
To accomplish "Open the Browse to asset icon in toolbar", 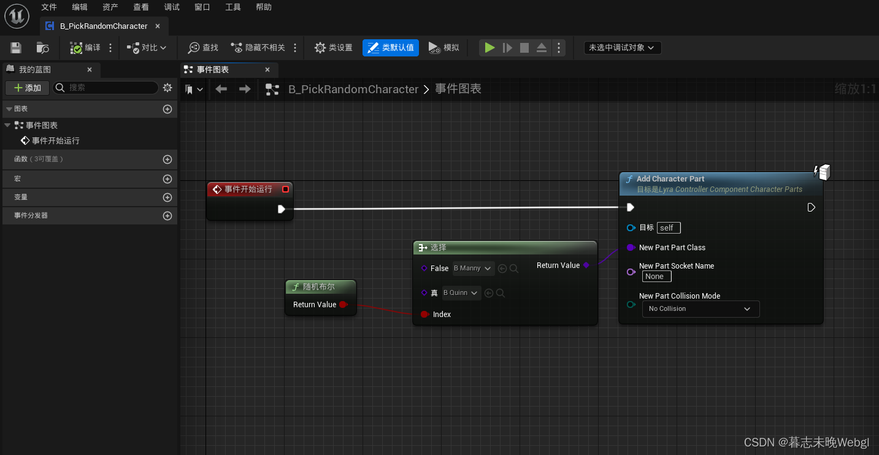I will (42, 48).
